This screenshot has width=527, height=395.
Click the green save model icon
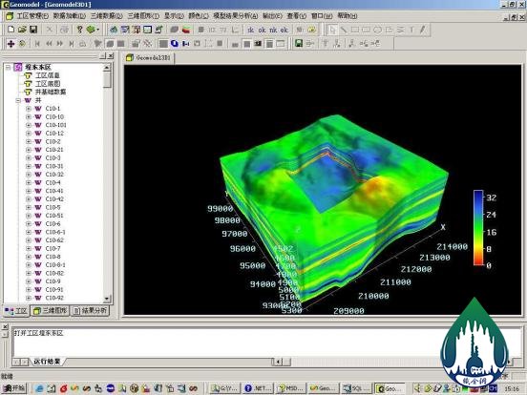299,43
